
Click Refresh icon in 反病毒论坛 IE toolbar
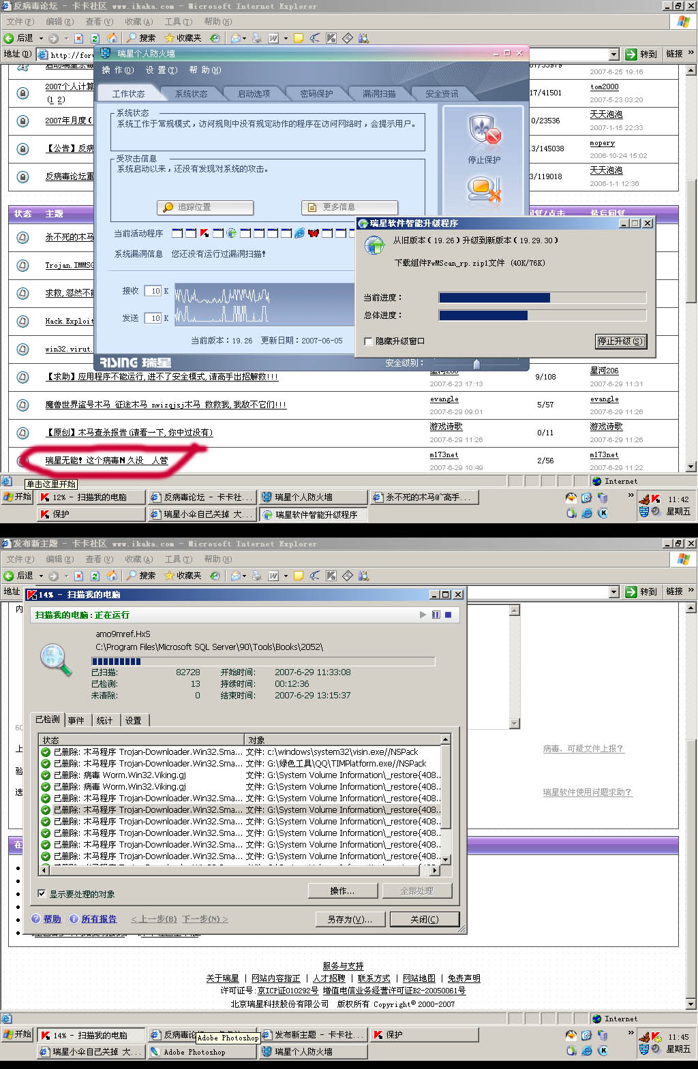pos(95,38)
